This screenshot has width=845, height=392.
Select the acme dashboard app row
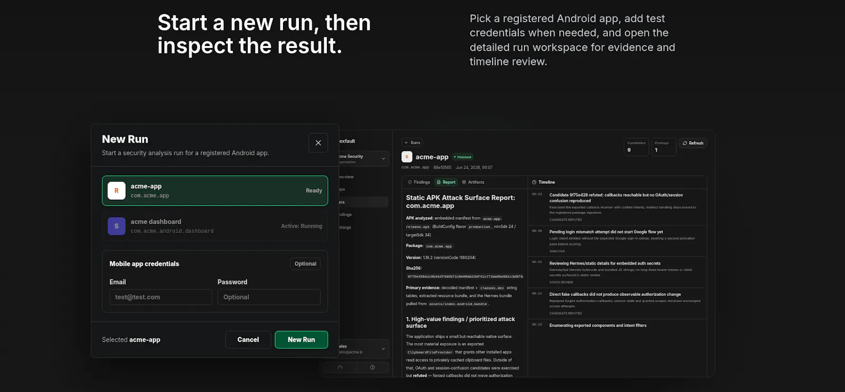pos(215,226)
